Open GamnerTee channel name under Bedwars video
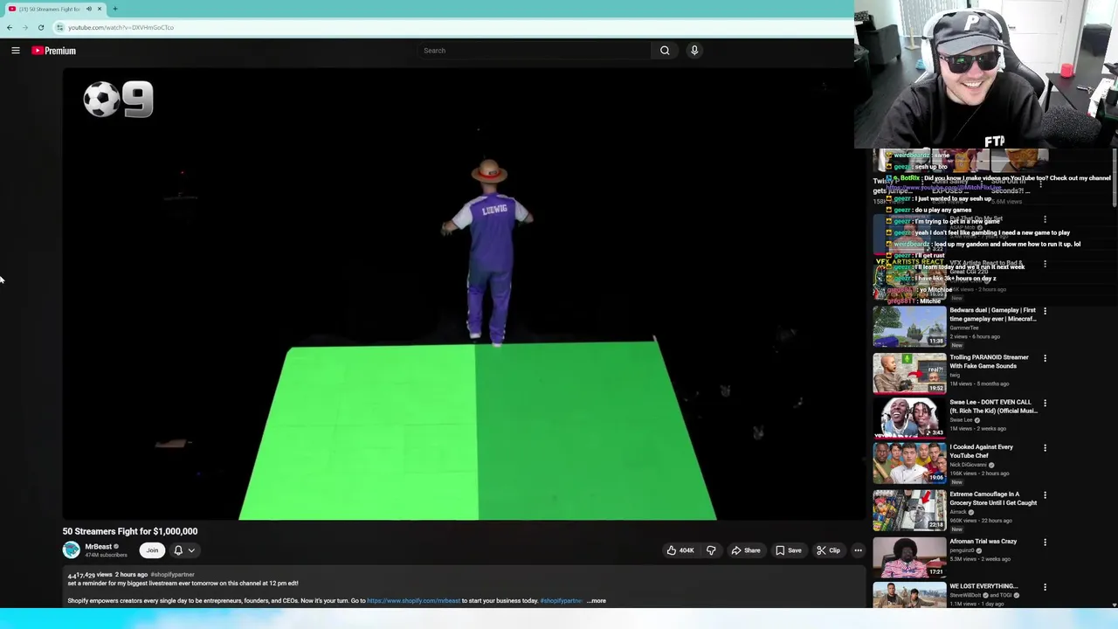This screenshot has height=629, width=1118. [x=964, y=328]
